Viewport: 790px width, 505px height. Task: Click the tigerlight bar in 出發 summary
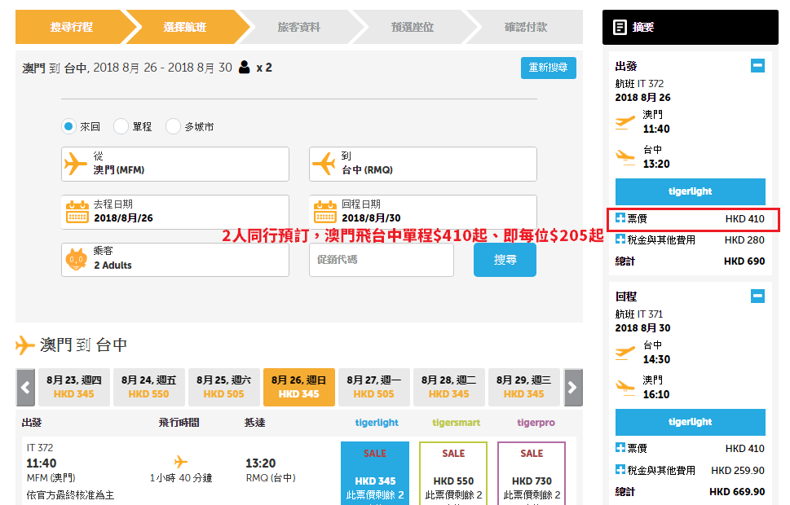tap(691, 191)
